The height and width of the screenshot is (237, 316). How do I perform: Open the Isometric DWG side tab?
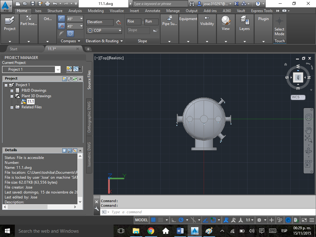[89, 155]
